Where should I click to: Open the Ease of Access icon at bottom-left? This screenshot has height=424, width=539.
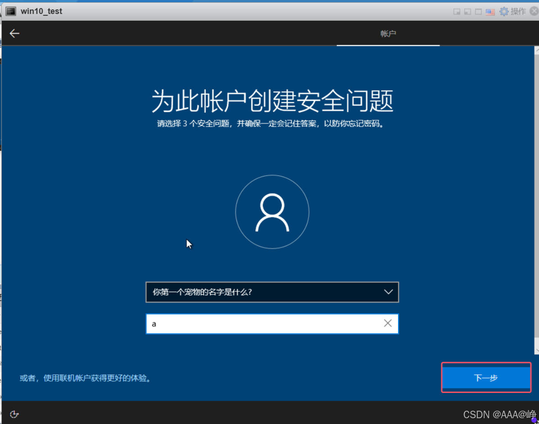pyautogui.click(x=14, y=414)
